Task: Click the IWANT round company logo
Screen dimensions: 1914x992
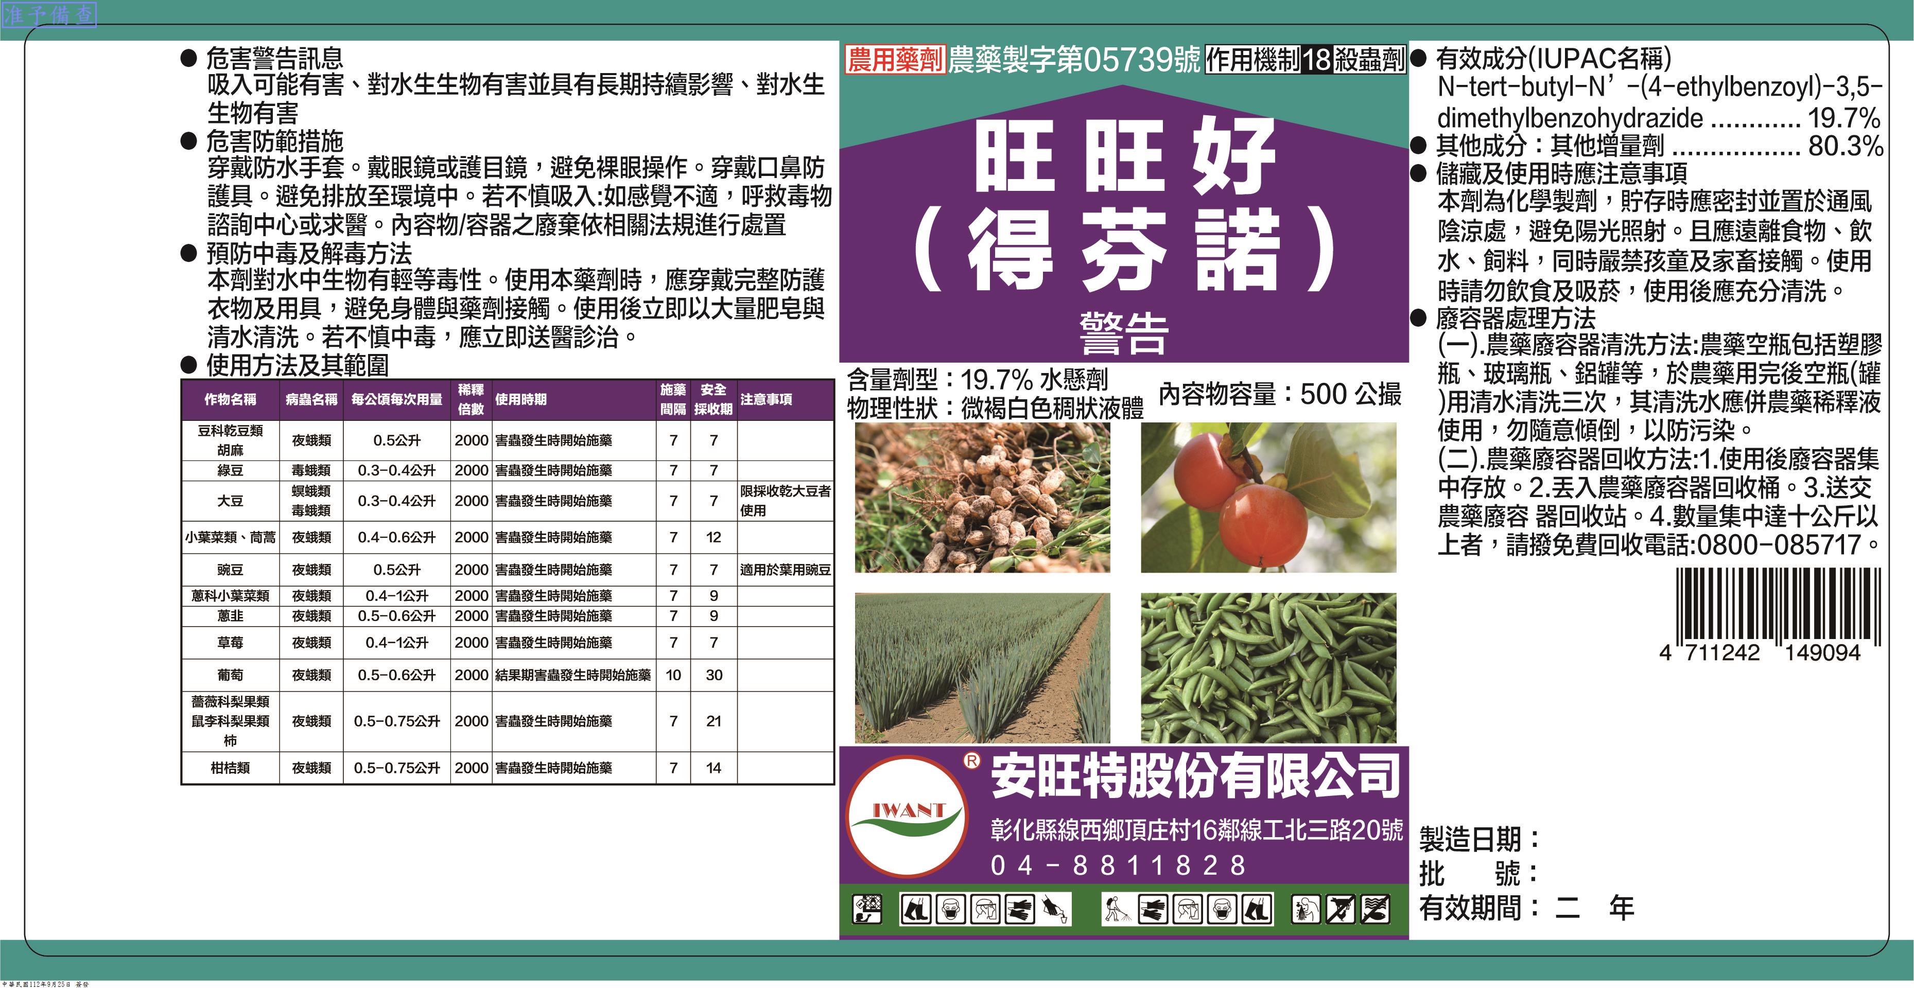Action: pos(908,817)
